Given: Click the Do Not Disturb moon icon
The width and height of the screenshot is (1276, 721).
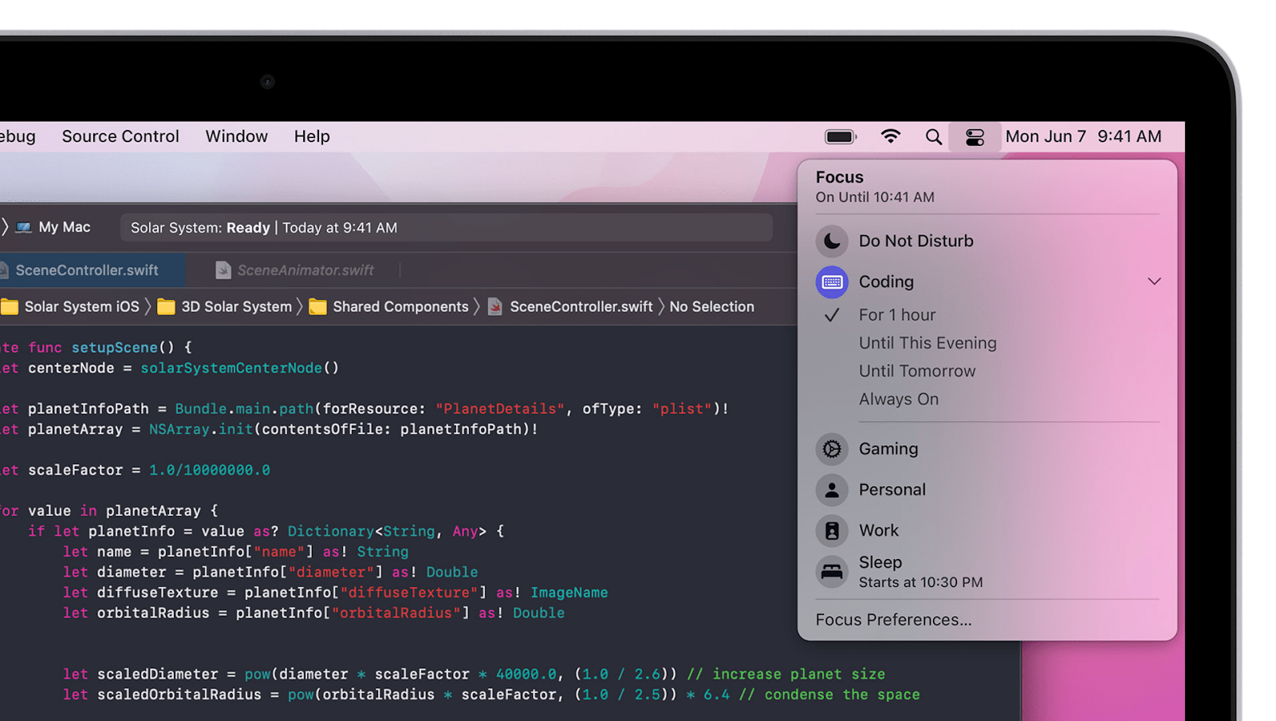Looking at the screenshot, I should [832, 241].
